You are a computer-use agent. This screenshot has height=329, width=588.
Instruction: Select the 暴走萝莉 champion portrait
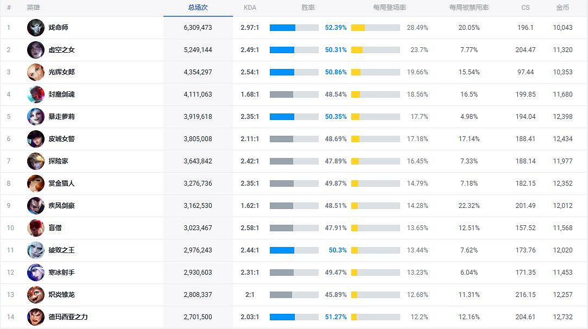coord(35,116)
